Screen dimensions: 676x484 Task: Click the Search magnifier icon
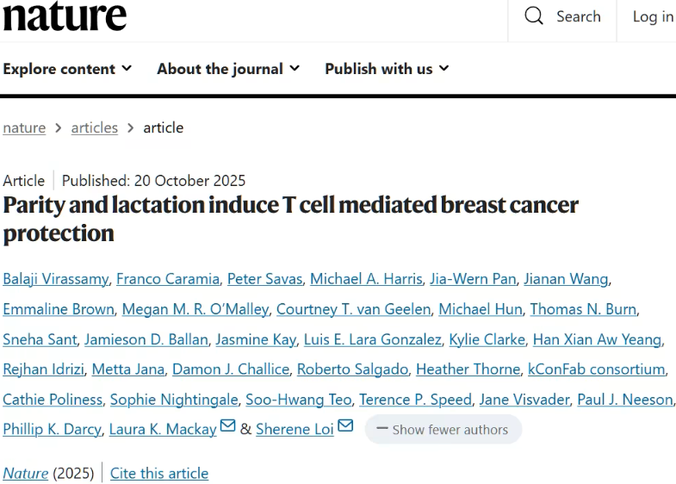coord(534,16)
